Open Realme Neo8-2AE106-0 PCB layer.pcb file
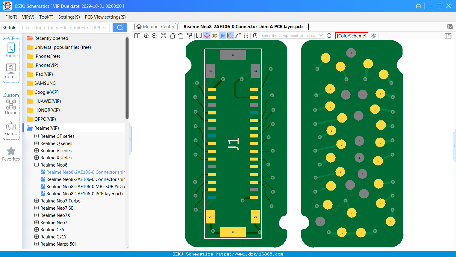Screen dimensions: 456x257 click(x=82, y=193)
